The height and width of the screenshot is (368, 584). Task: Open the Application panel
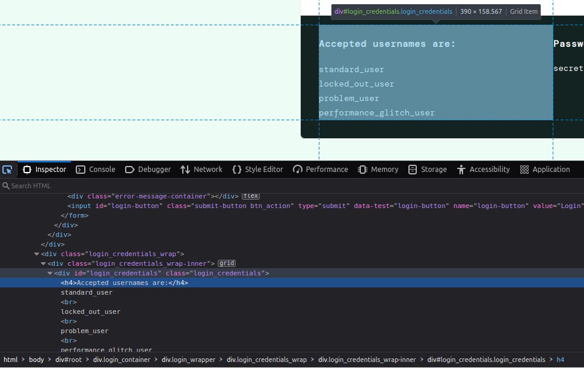coord(545,170)
